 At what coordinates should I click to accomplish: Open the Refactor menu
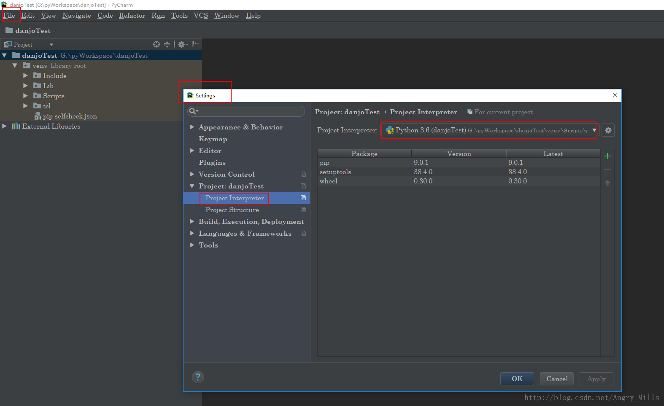click(x=132, y=16)
